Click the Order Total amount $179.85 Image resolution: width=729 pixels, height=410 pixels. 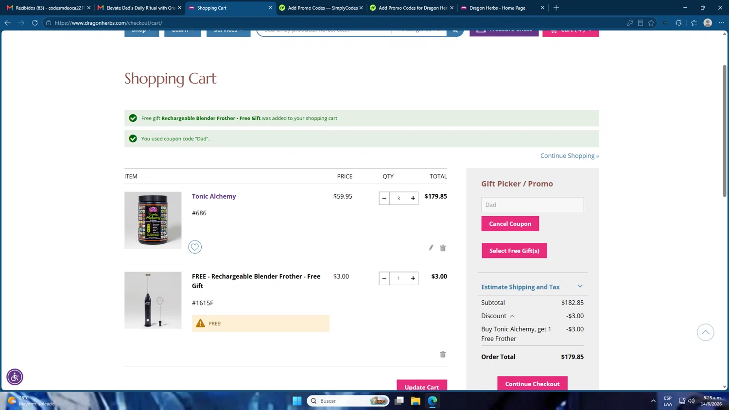[x=573, y=357]
